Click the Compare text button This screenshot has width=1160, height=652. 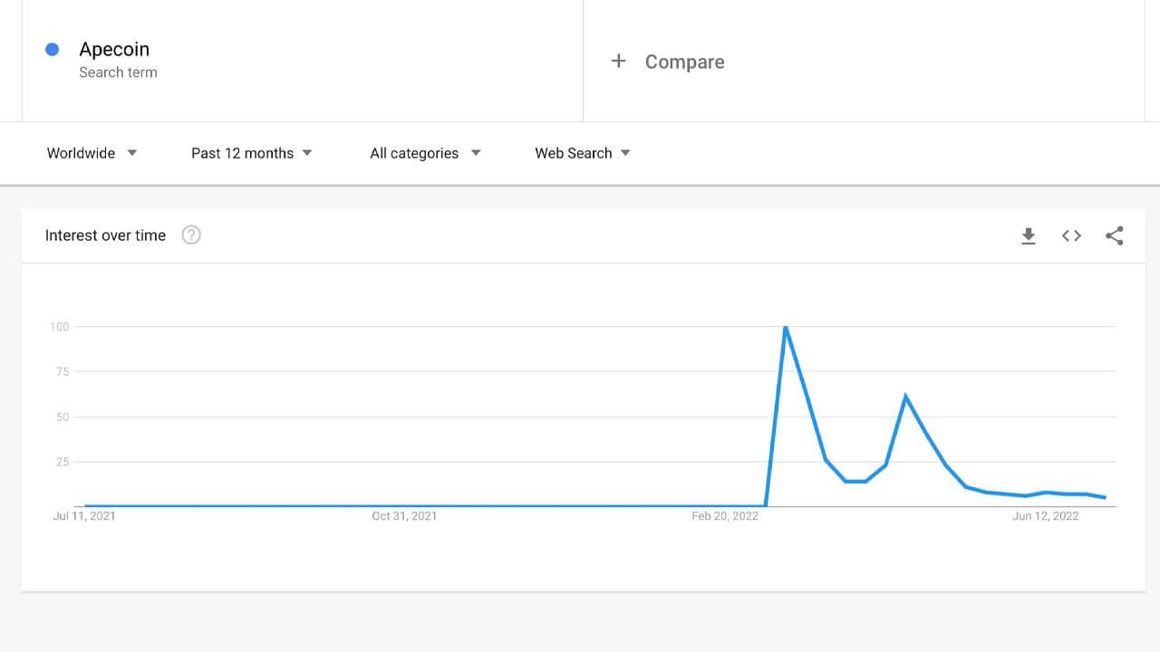[684, 62]
